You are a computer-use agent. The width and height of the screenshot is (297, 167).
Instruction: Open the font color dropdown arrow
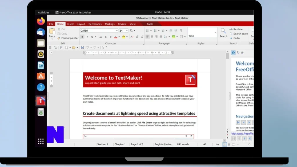[119, 37]
